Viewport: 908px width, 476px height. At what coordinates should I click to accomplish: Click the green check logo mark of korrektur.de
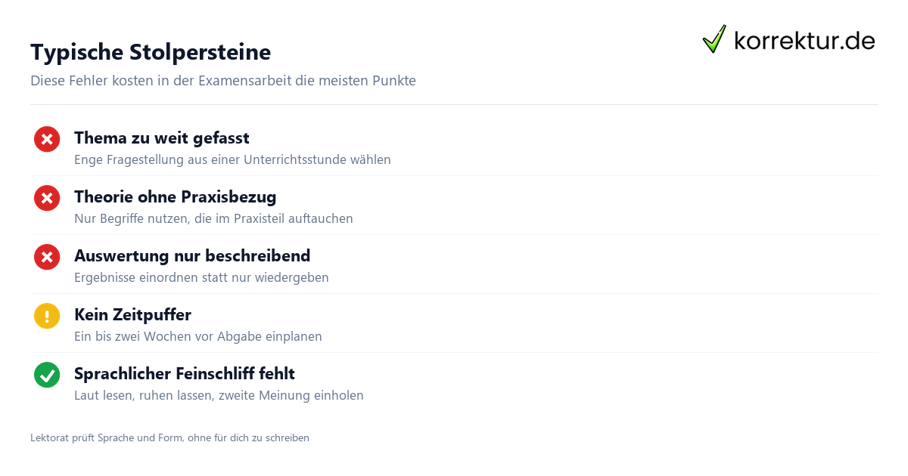pyautogui.click(x=714, y=39)
